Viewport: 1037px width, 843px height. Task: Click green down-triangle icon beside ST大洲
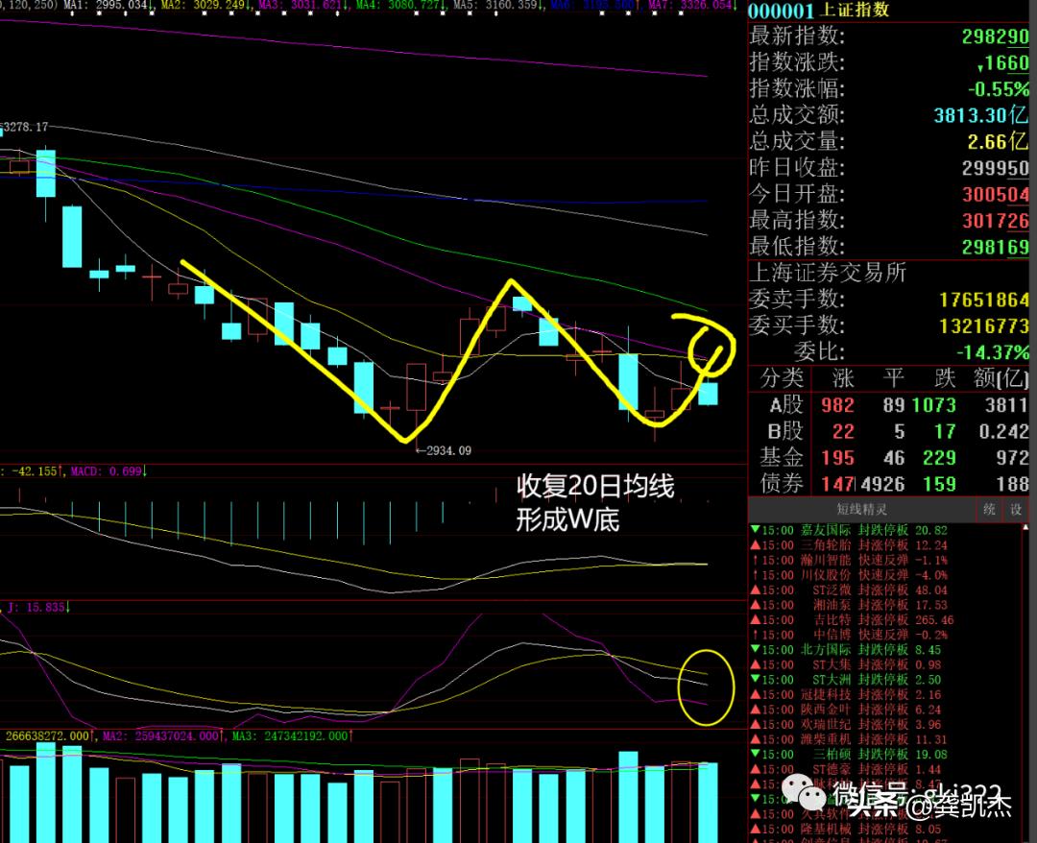coord(755,680)
